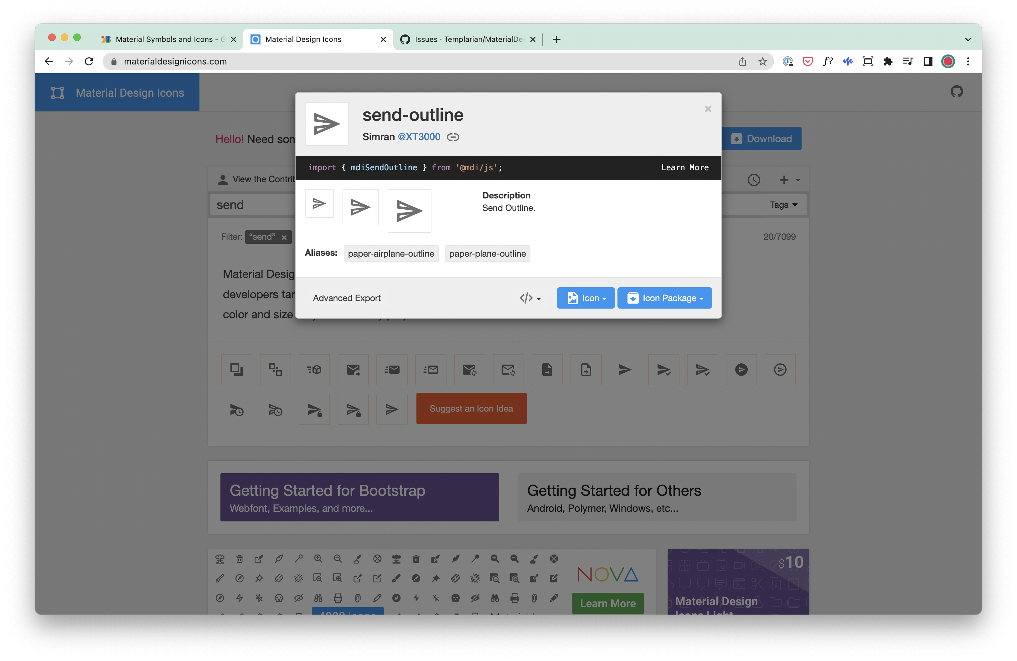Open the history clock icon
The image size is (1017, 661).
[x=754, y=180]
